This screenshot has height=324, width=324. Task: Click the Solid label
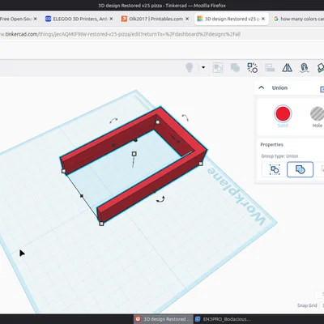pyautogui.click(x=283, y=126)
